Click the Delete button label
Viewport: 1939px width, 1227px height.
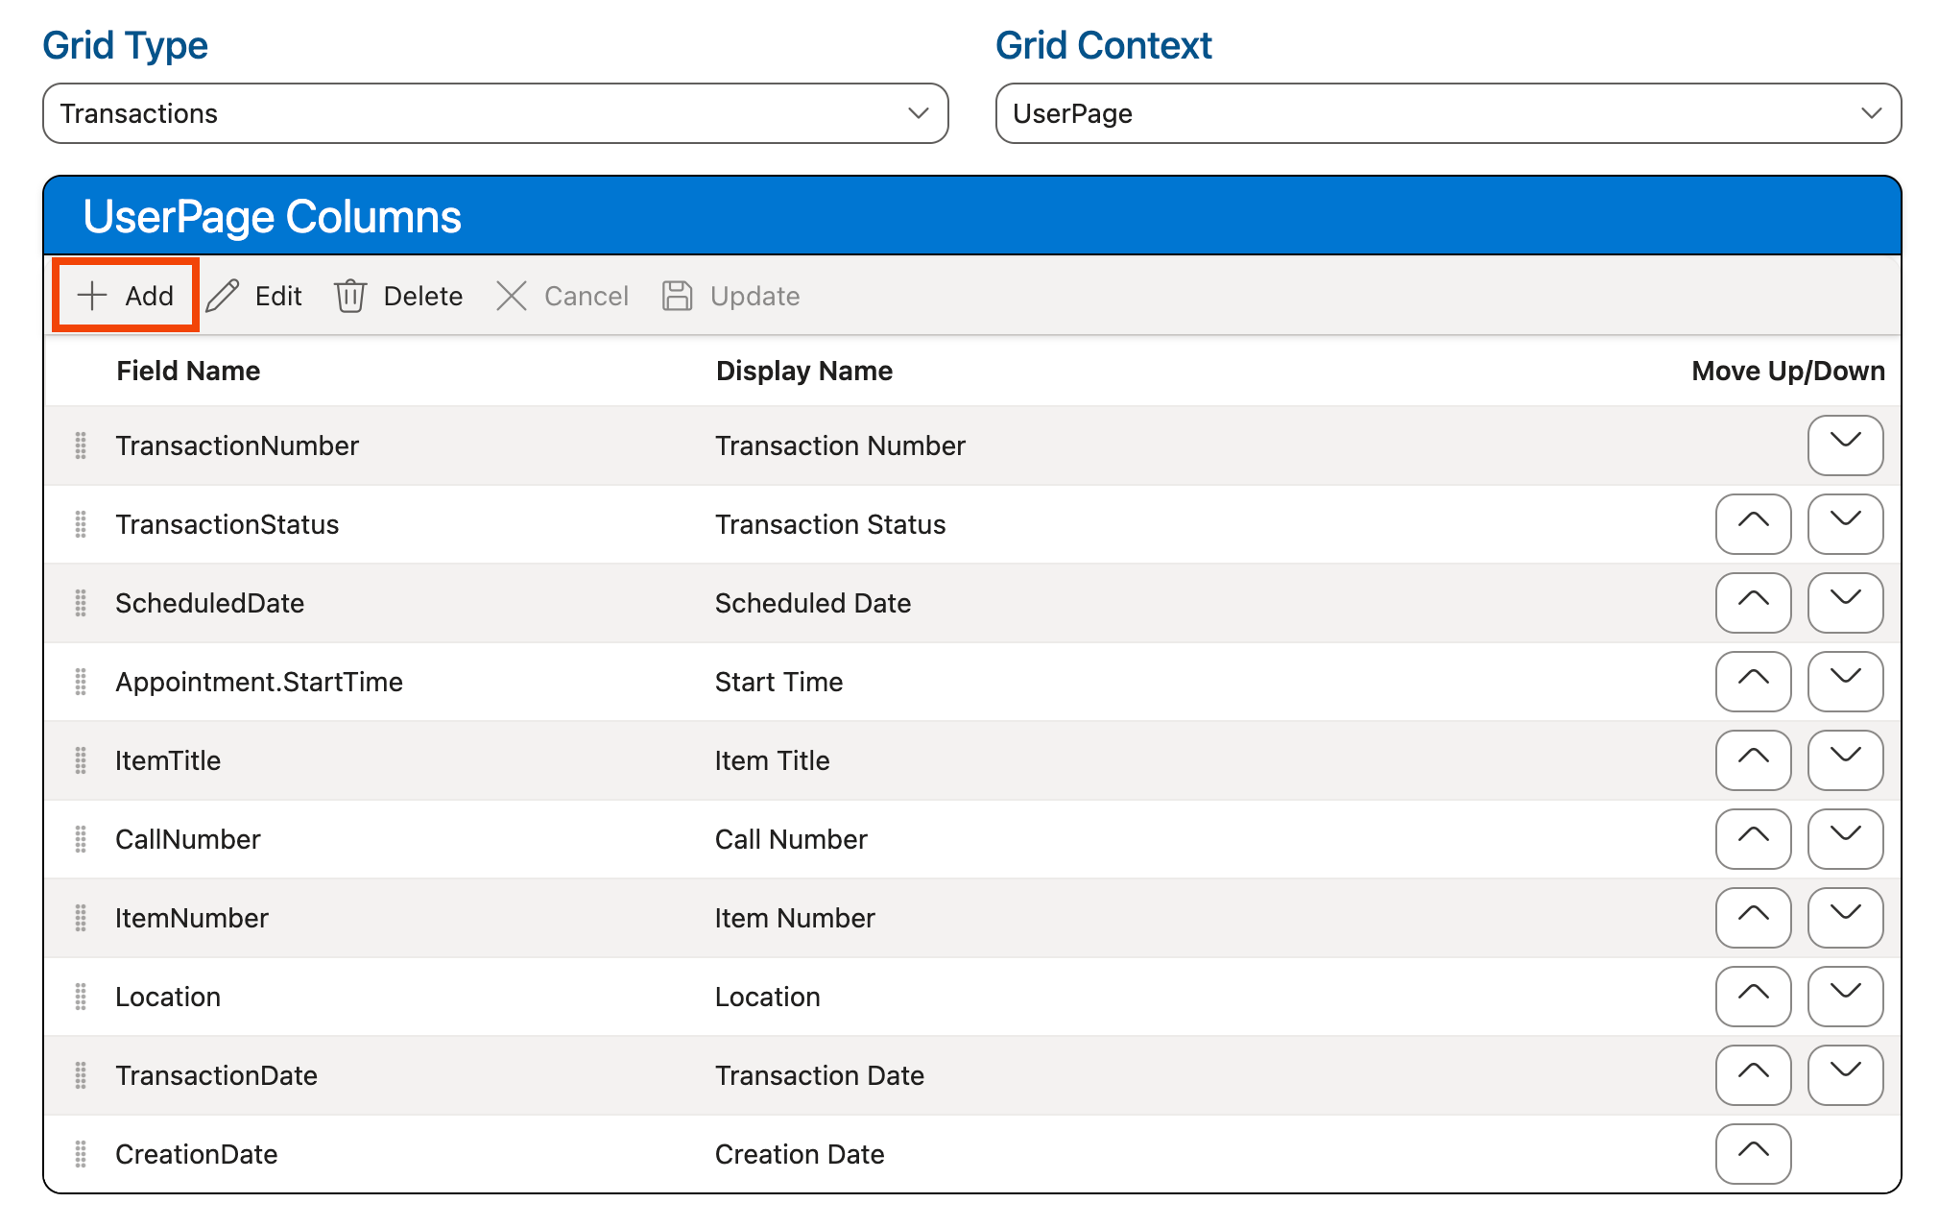pyautogui.click(x=422, y=296)
